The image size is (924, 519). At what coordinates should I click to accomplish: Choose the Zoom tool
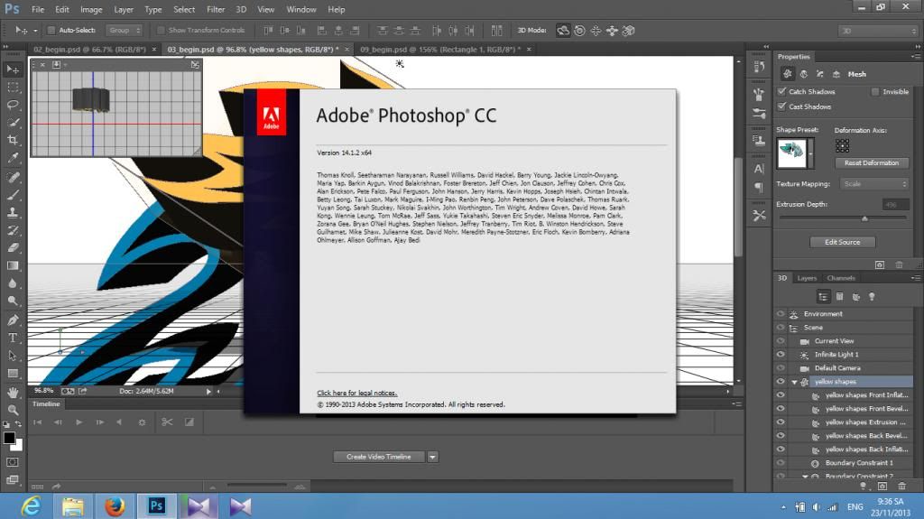pos(13,410)
